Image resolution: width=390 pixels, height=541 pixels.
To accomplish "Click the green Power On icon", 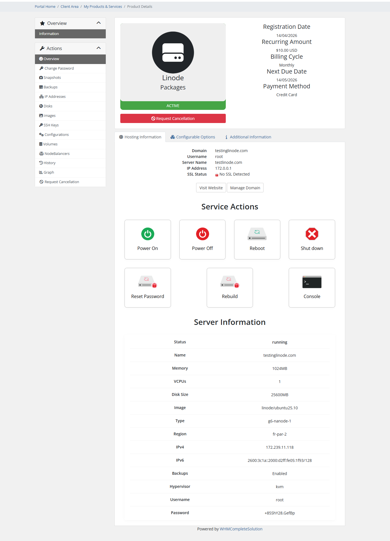I will point(147,234).
